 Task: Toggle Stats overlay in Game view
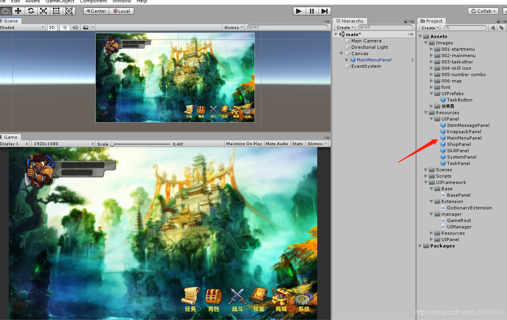point(297,144)
